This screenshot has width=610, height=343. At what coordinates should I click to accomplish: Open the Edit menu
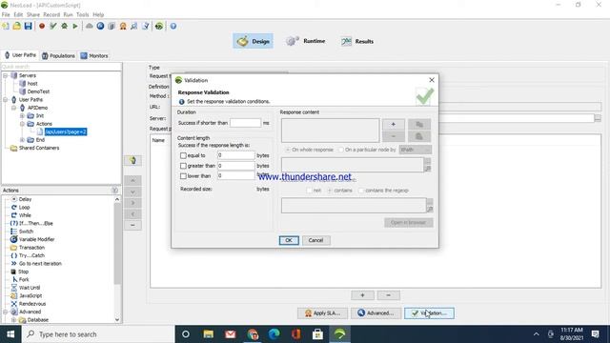[x=18, y=15]
